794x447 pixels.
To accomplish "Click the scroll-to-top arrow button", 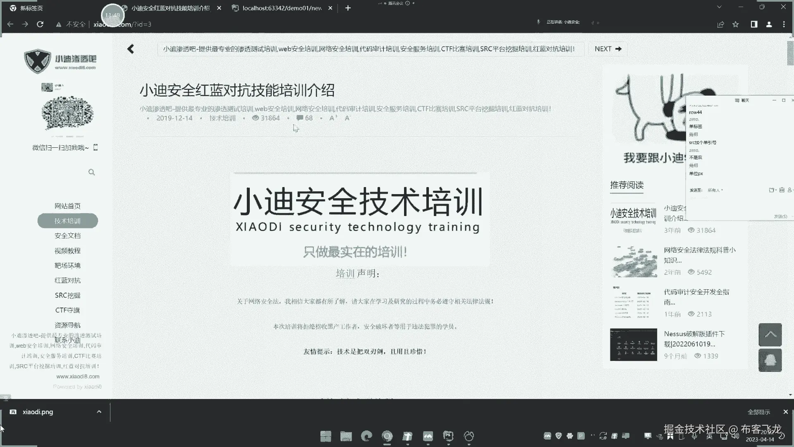I will point(770,334).
